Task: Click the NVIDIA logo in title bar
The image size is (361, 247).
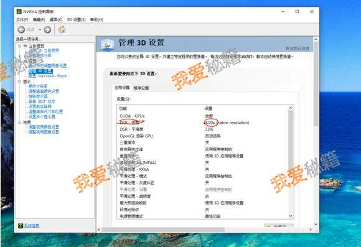Action: (x=19, y=11)
